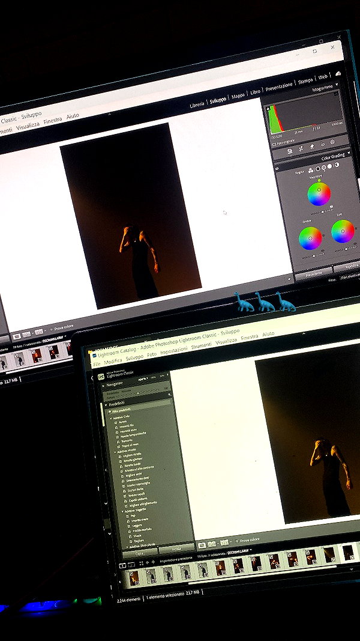Image resolution: width=360 pixels, height=641 pixels.
Task: Show three-way color grading view
Action: (311, 171)
